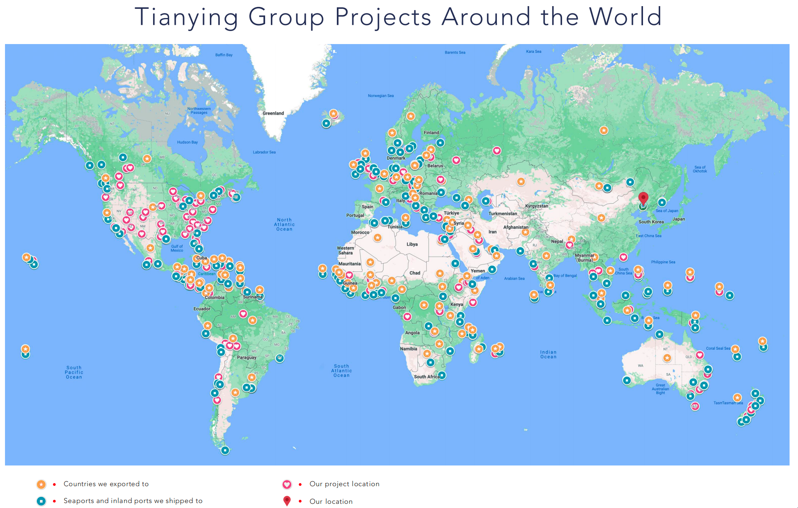
Task: Select the teal port marker in Finland
Action: (440, 143)
